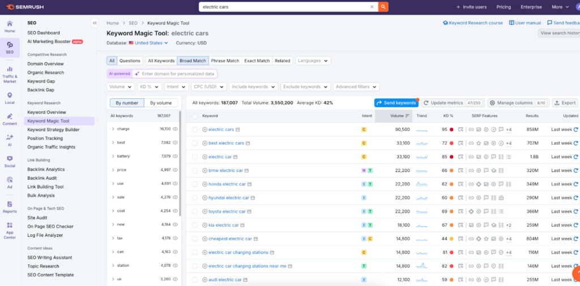Collapse the SEO sidebar with double chevron
Screen dimensions: 580x286
(x=95, y=23)
